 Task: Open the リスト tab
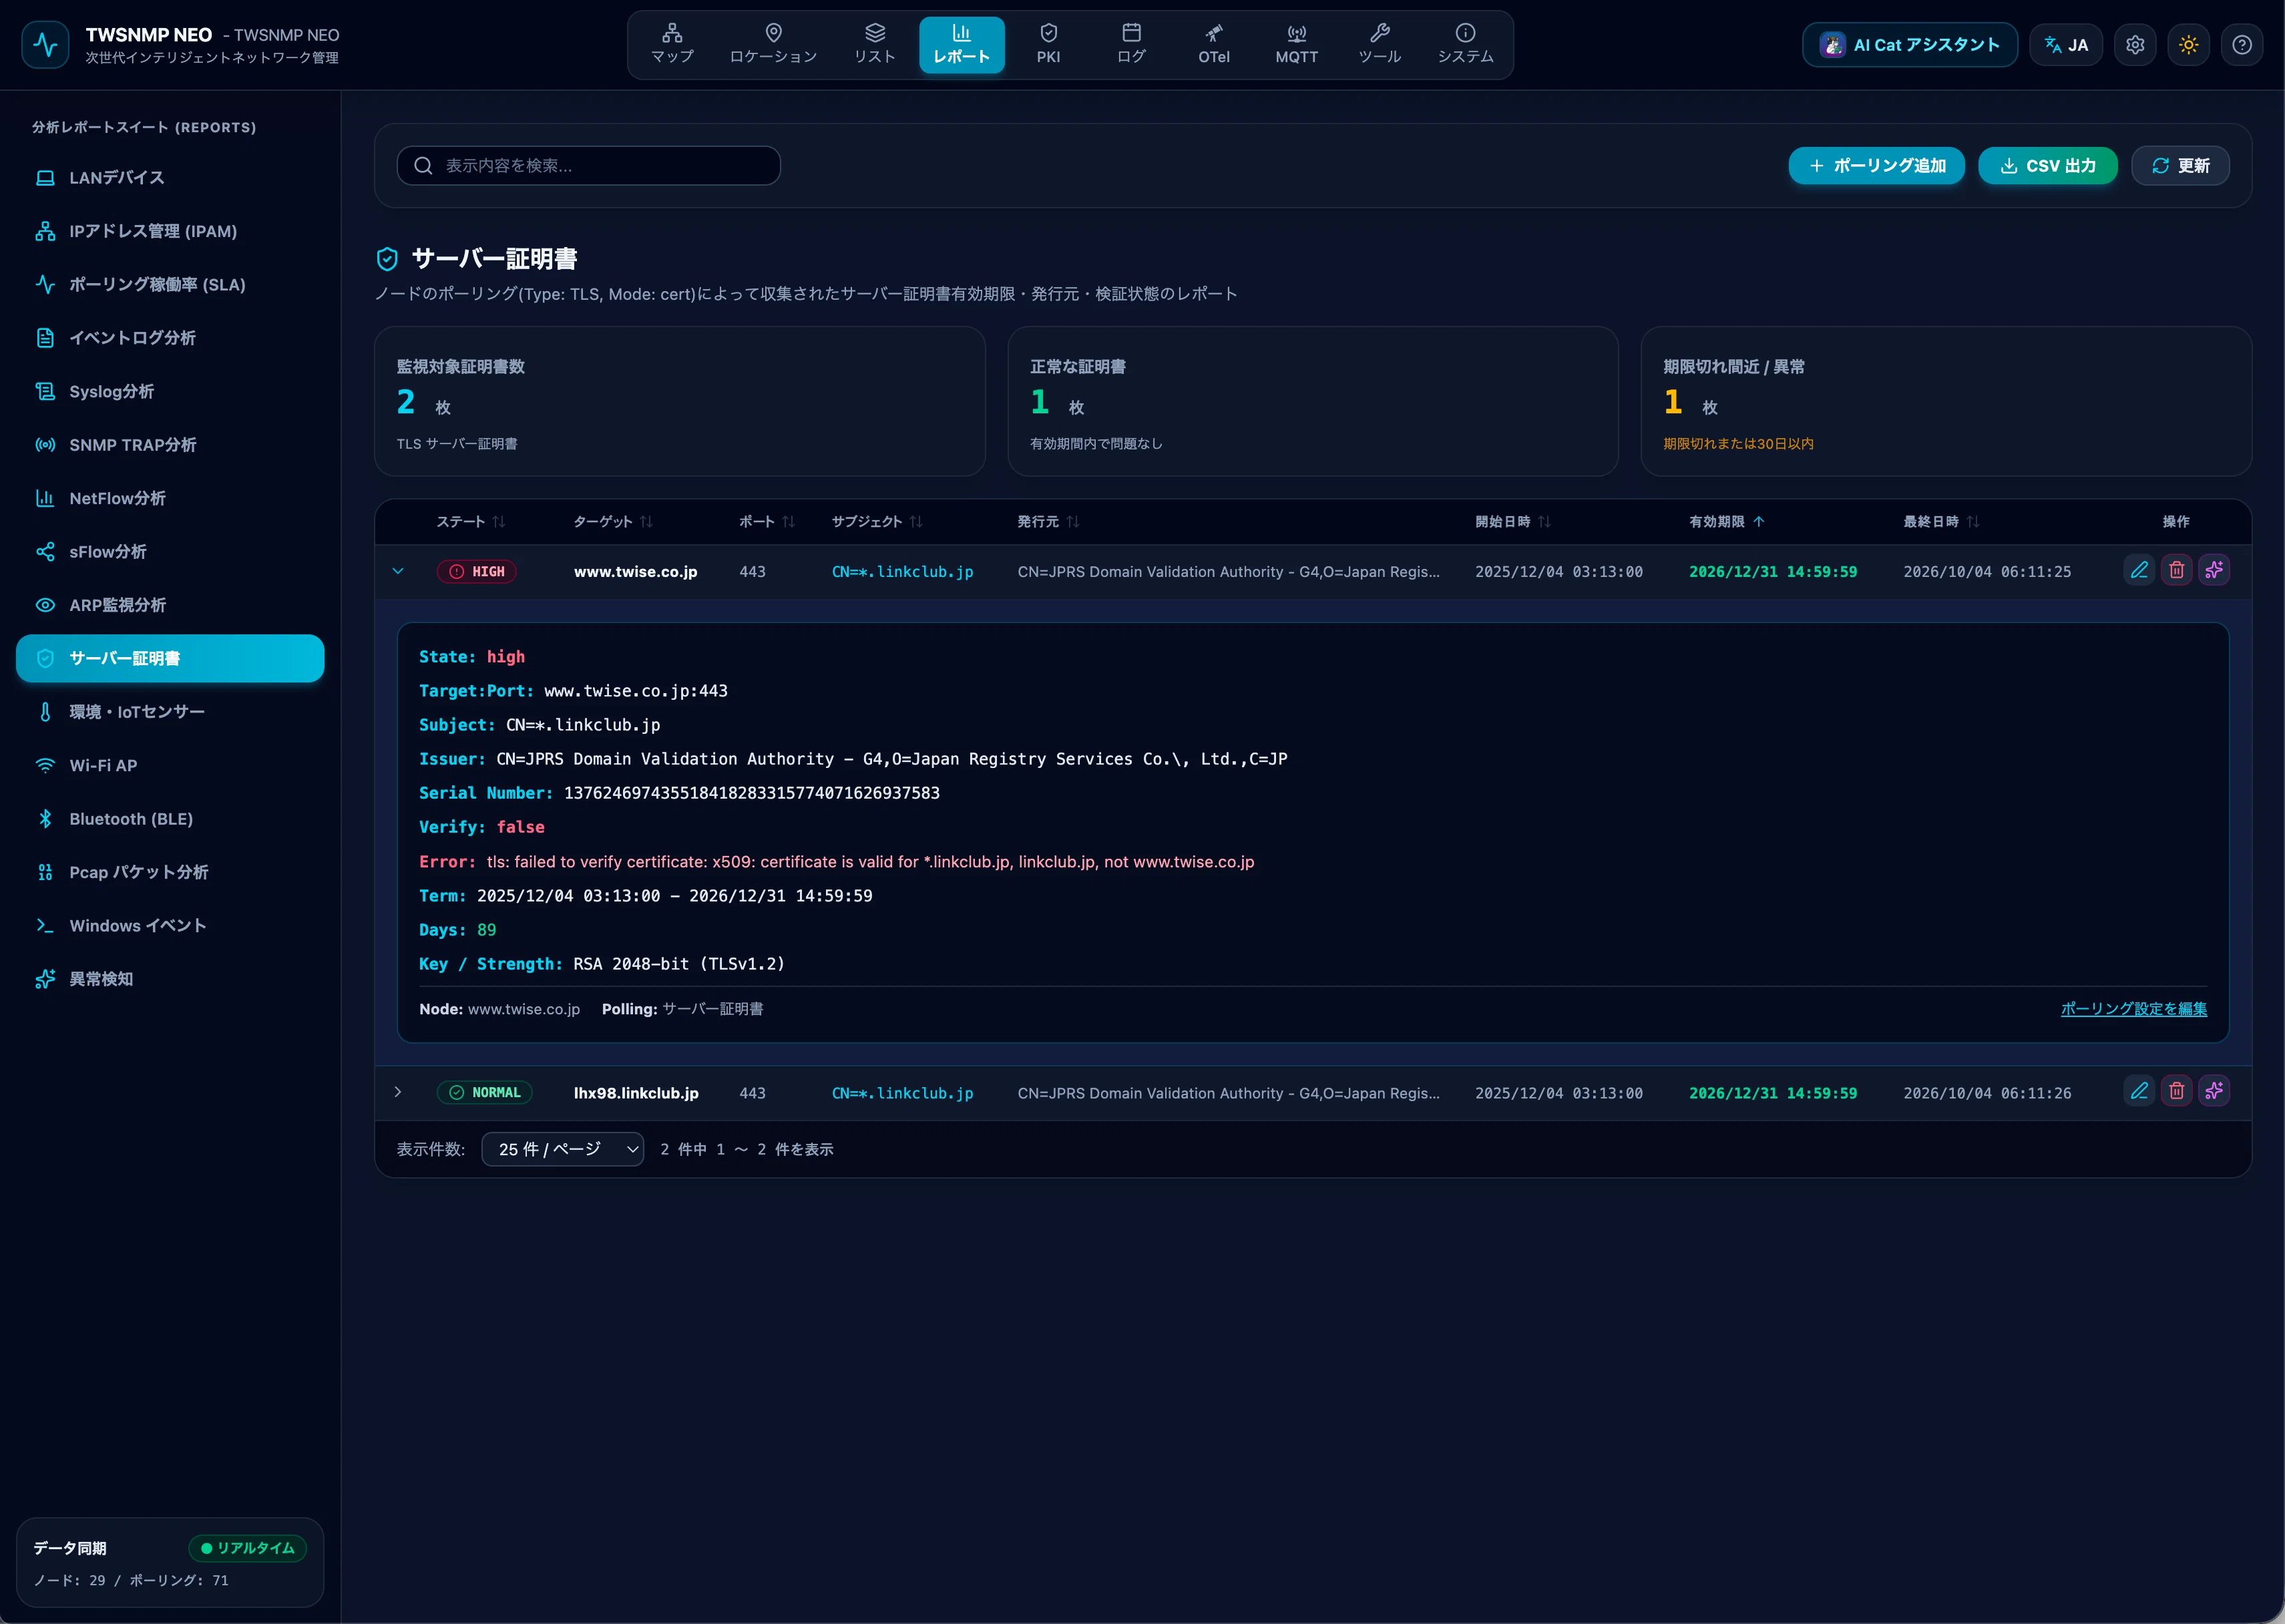[875, 45]
